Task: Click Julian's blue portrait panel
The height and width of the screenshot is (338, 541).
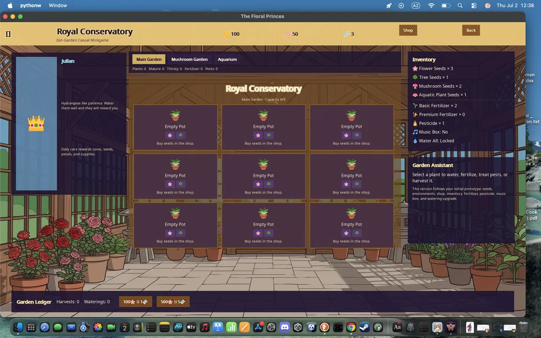Action: pos(36,123)
